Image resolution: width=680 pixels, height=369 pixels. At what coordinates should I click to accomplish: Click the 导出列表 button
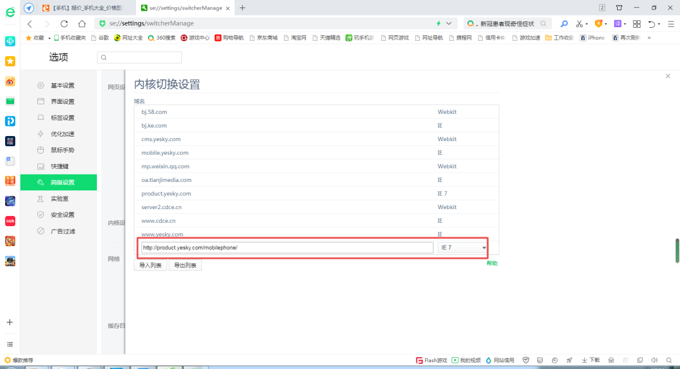[185, 265]
